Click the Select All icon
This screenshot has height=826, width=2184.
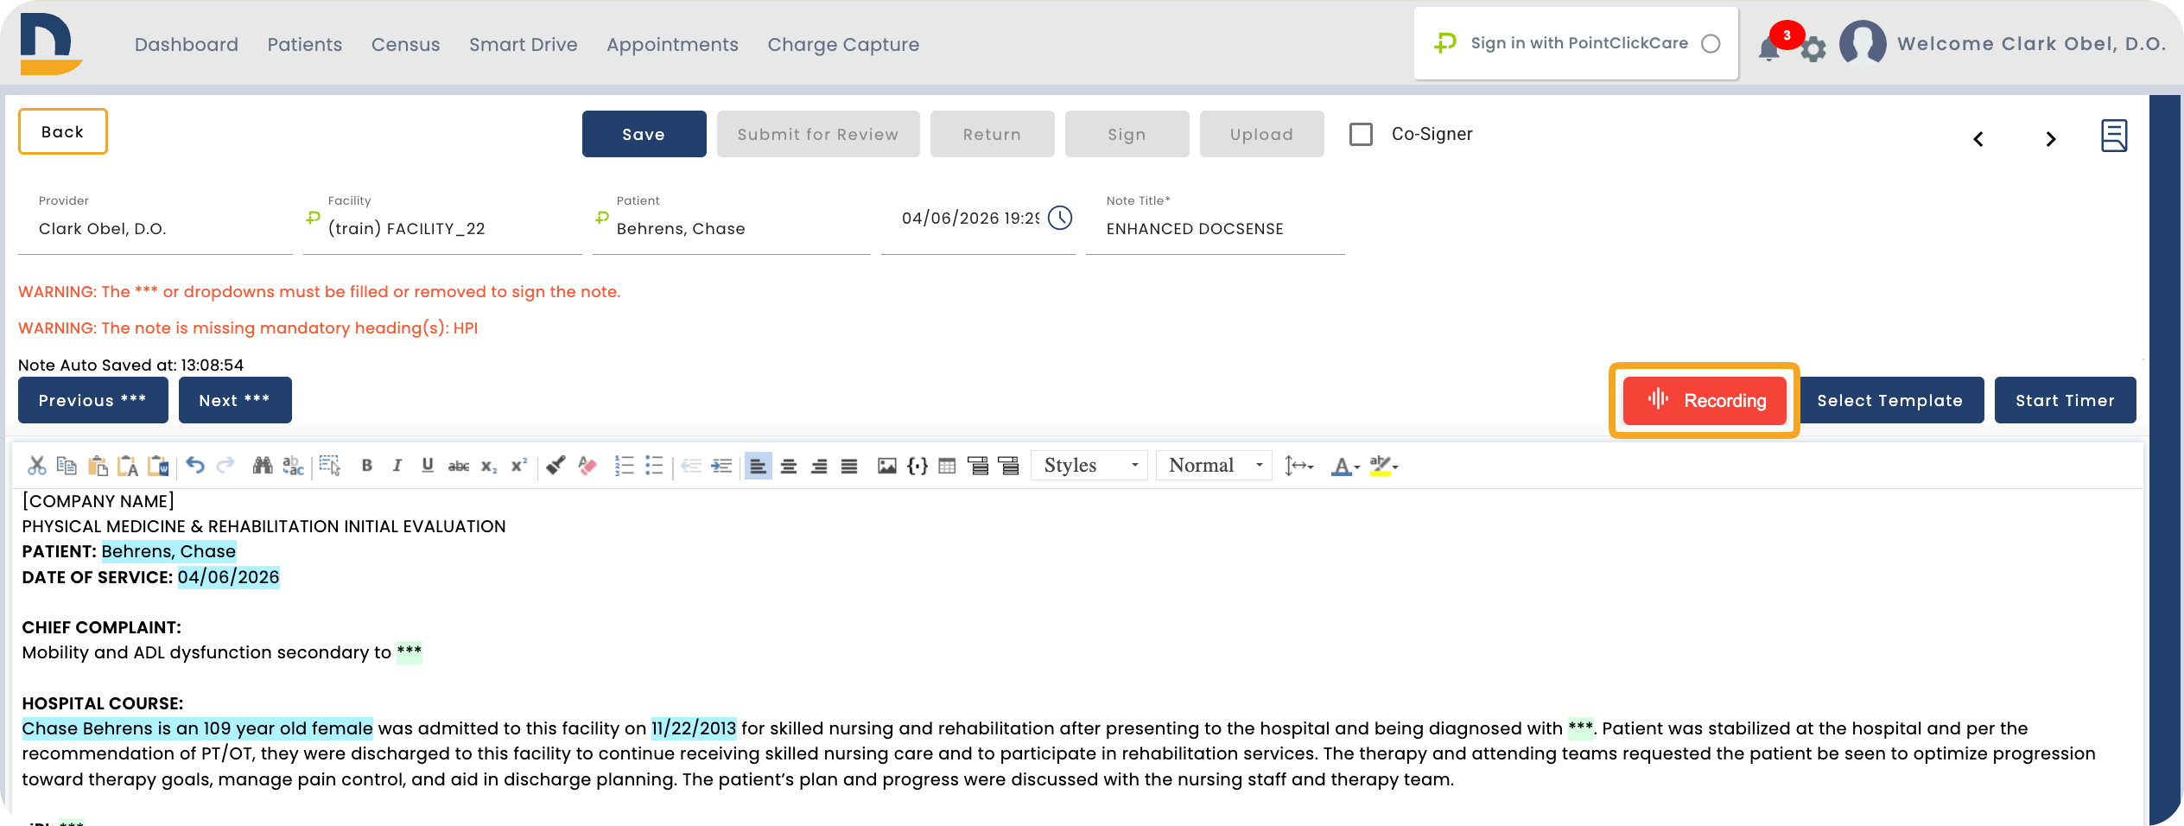click(330, 466)
